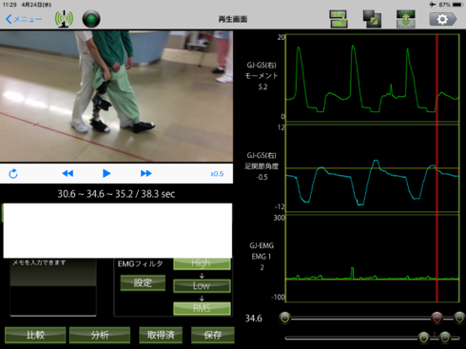Tap the GJ-EMG EMG 1 graph label

tap(262, 257)
